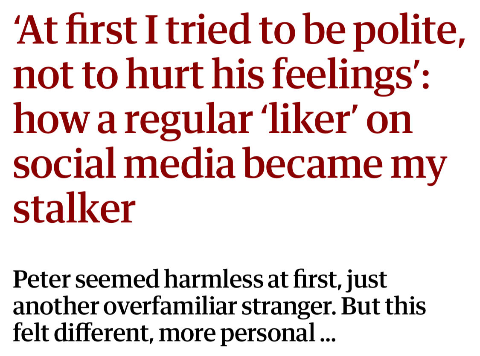The height and width of the screenshot is (356, 480).
Task: Click the word 'regular' in the headline
Action: click(188, 121)
